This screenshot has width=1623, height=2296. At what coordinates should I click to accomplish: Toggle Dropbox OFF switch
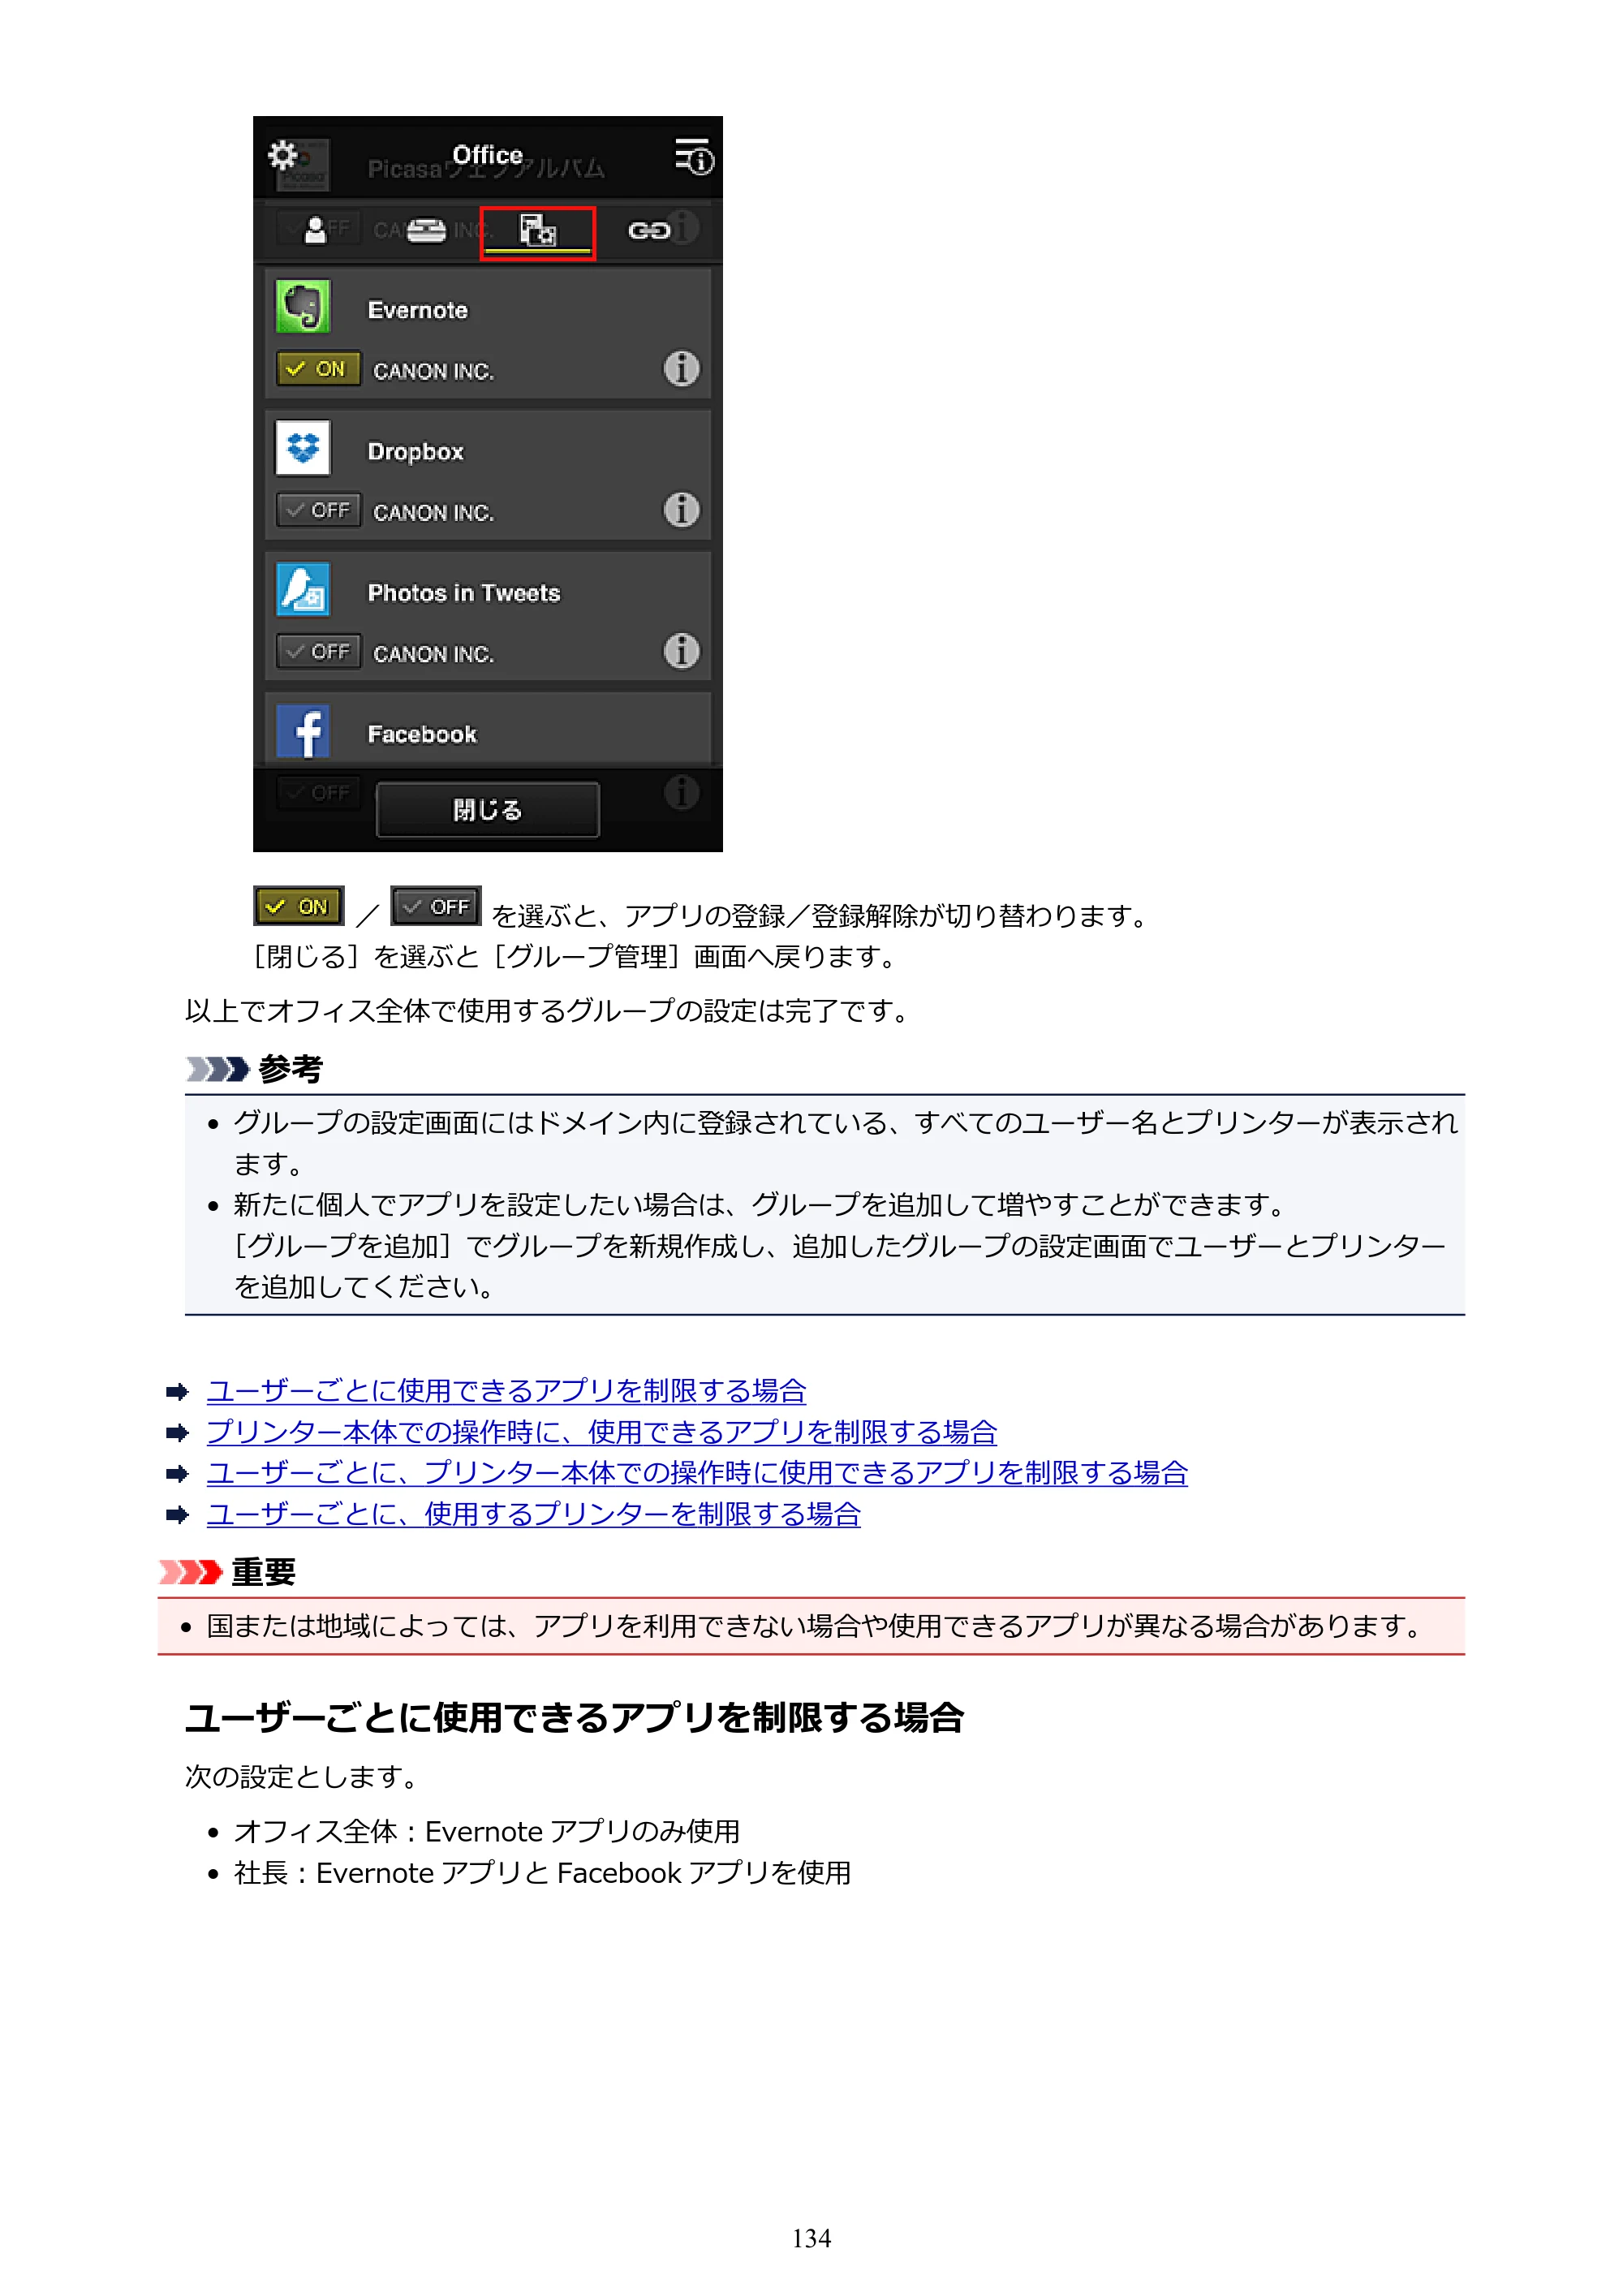(318, 510)
